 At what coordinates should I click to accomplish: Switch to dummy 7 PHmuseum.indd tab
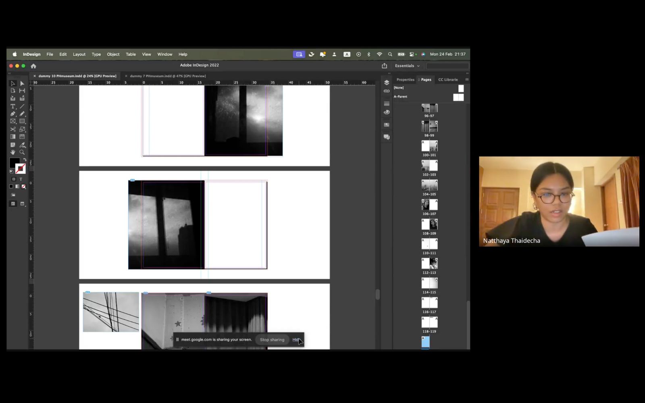coord(168,76)
